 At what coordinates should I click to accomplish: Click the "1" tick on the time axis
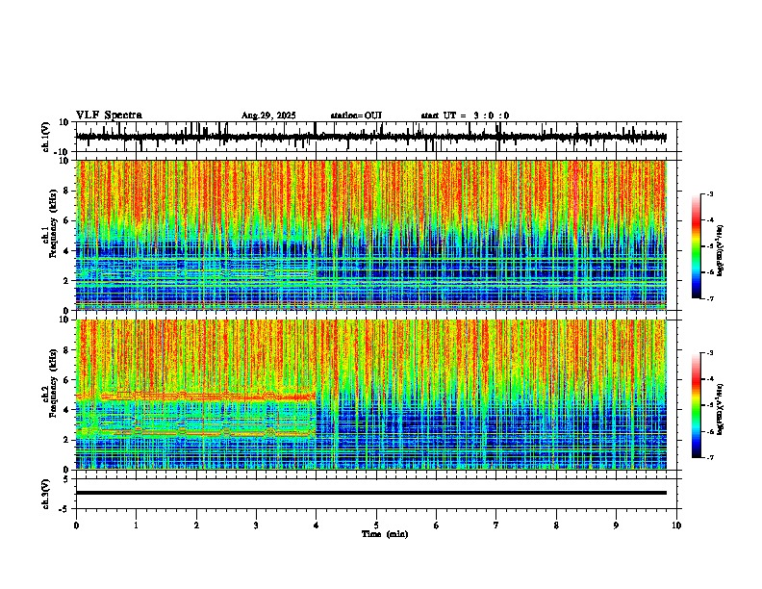(x=136, y=525)
